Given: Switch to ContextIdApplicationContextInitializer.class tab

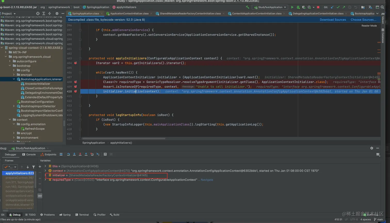Looking at the screenshot, I should (x=256, y=13).
